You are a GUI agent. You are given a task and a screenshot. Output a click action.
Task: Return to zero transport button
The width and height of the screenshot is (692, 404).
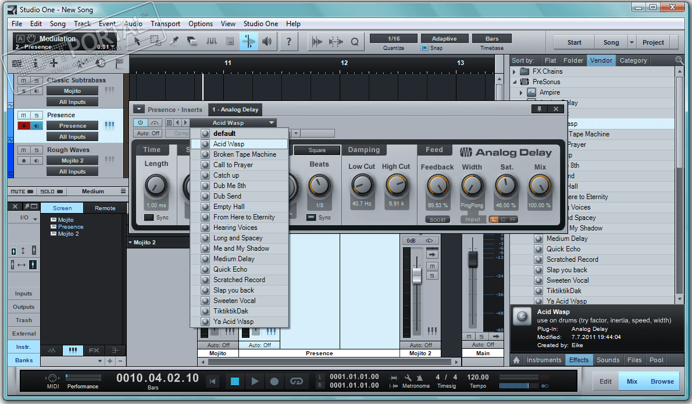213,381
